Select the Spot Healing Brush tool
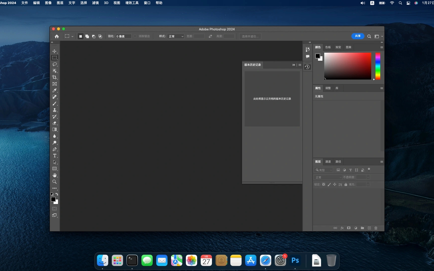434x271 pixels. coord(55,97)
